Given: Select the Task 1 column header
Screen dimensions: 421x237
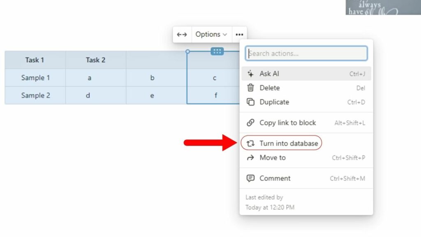Looking at the screenshot, I should [35, 60].
